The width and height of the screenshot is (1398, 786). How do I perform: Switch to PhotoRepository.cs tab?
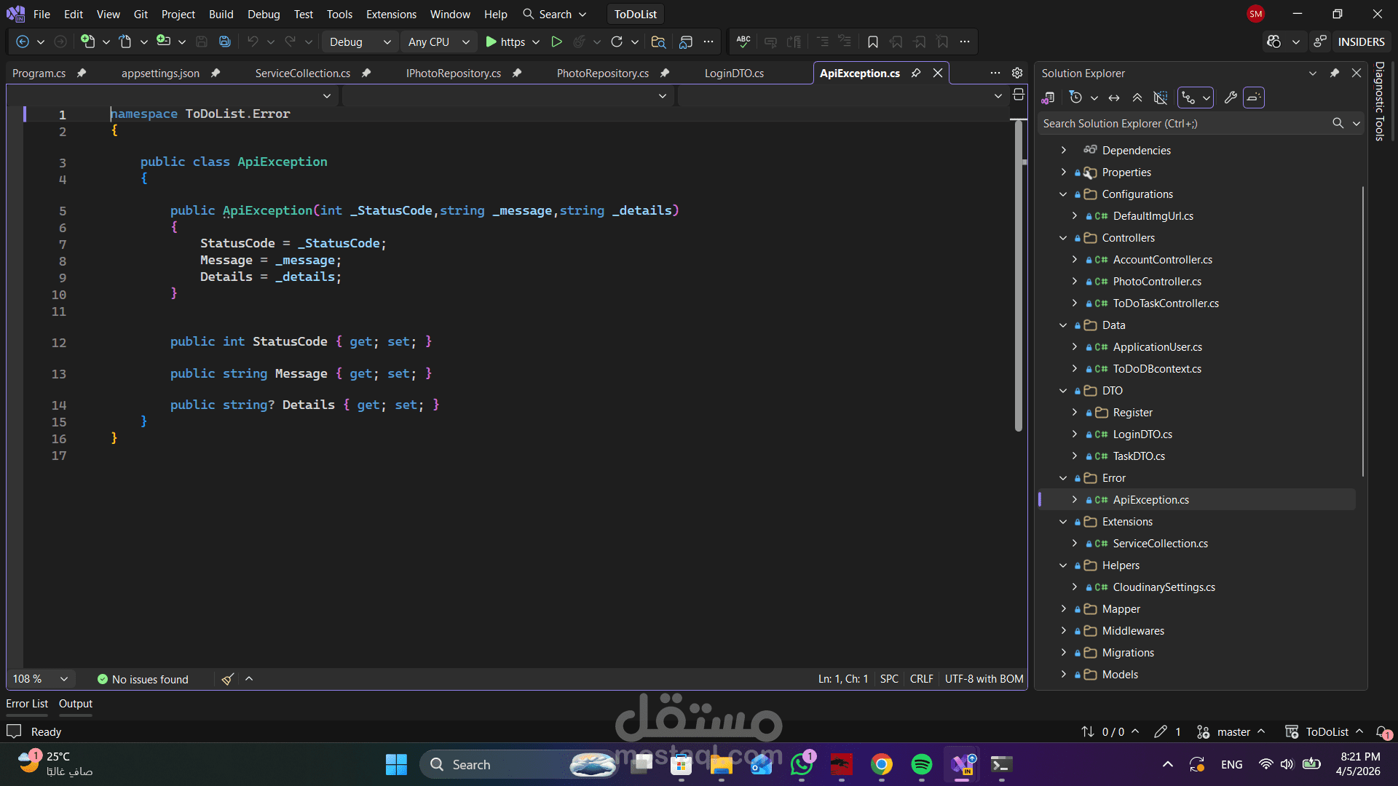click(602, 73)
